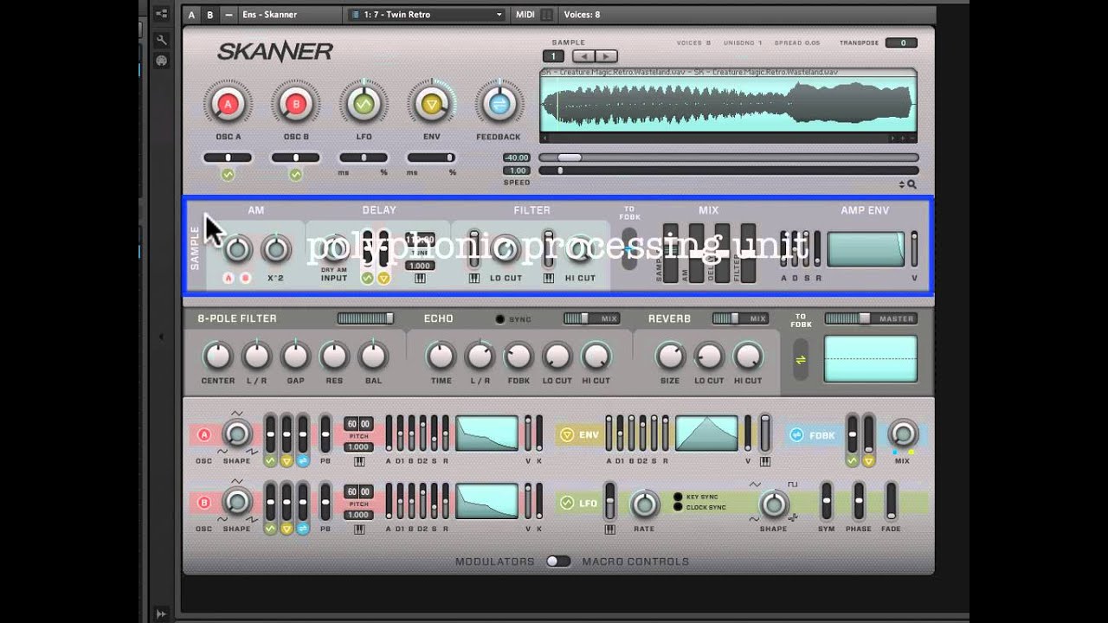Click the CENTER knob in 8-Pole Filter
This screenshot has width=1108, height=623.
pyautogui.click(x=218, y=356)
